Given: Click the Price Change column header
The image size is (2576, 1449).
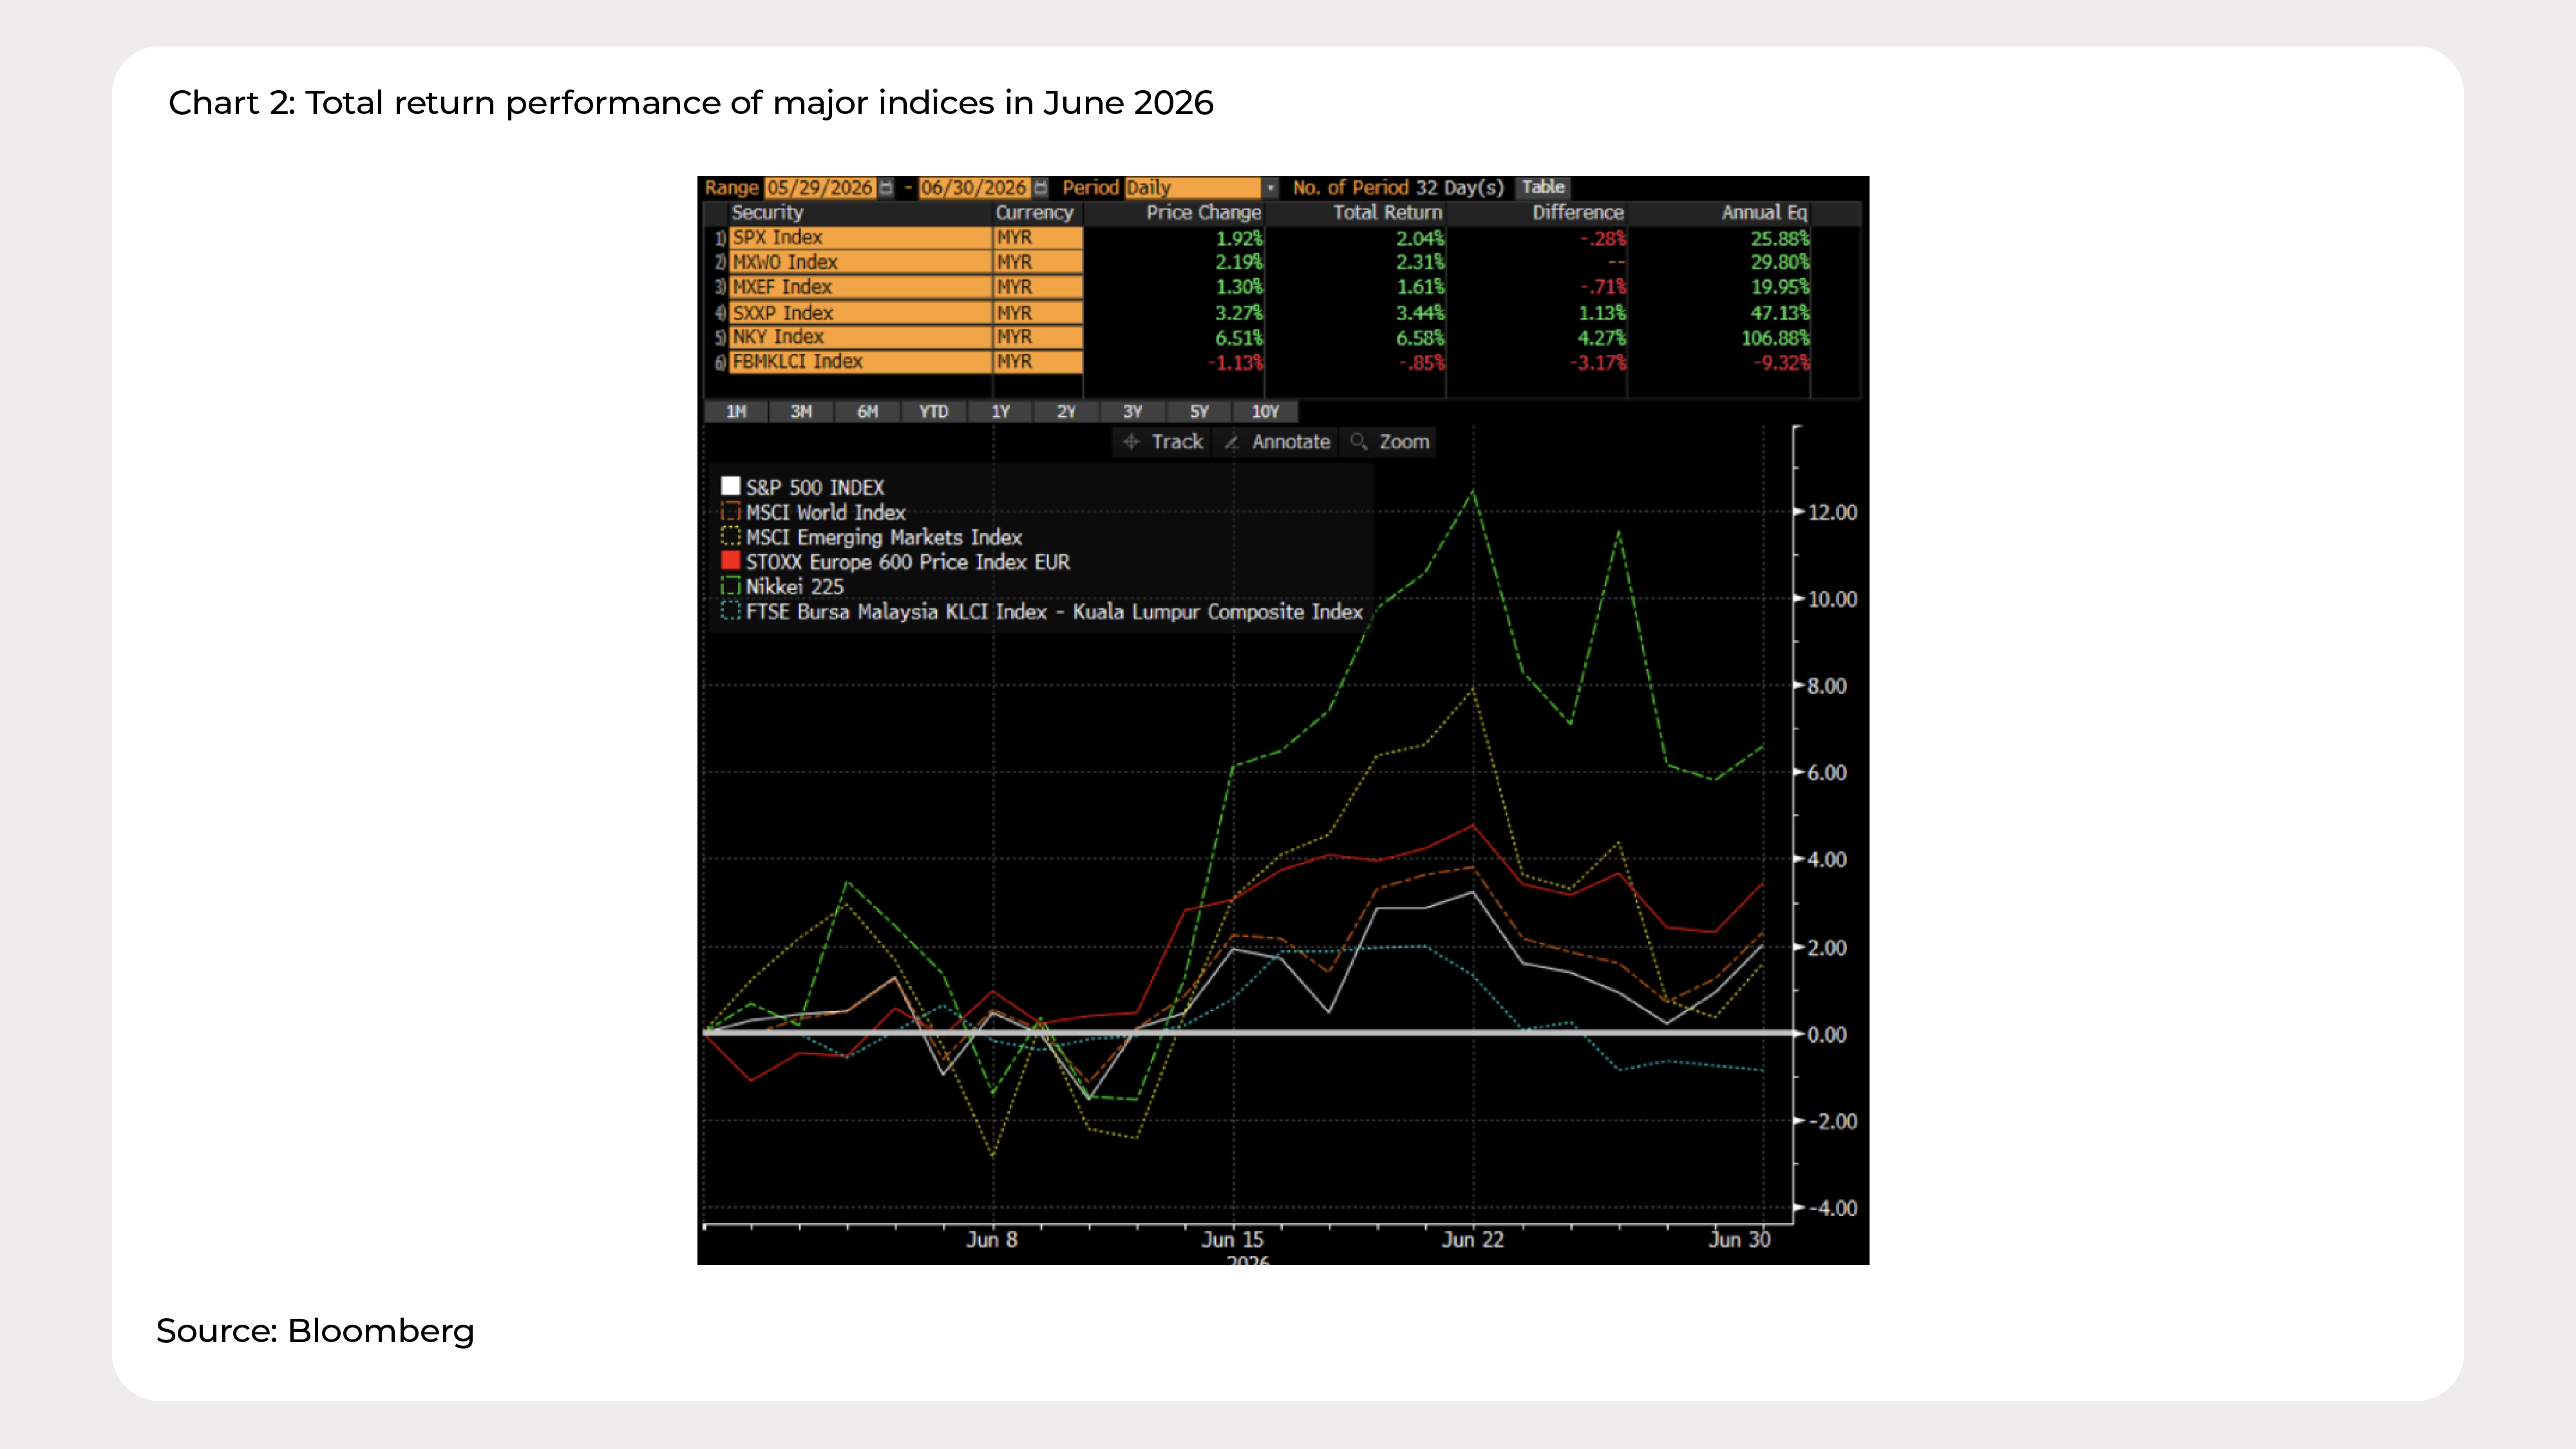Looking at the screenshot, I should (1203, 213).
